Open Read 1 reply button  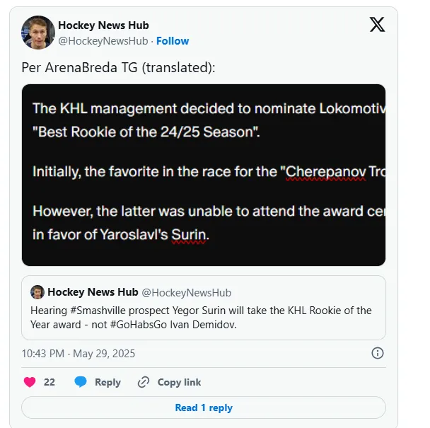pos(204,407)
